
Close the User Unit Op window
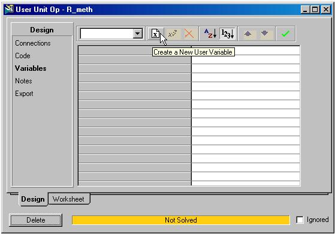(326, 10)
